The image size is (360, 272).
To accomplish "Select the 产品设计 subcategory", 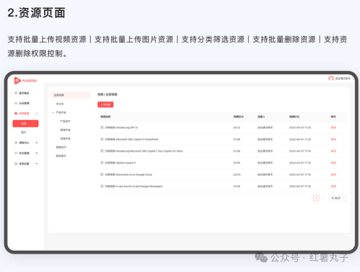I will click(x=65, y=121).
